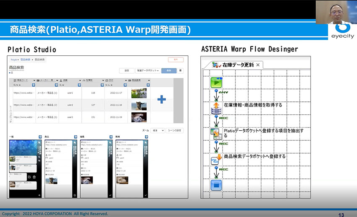Follow the hoya breadcrumb link
Image resolution: width=357 pixels, height=217 pixels.
coord(14,60)
